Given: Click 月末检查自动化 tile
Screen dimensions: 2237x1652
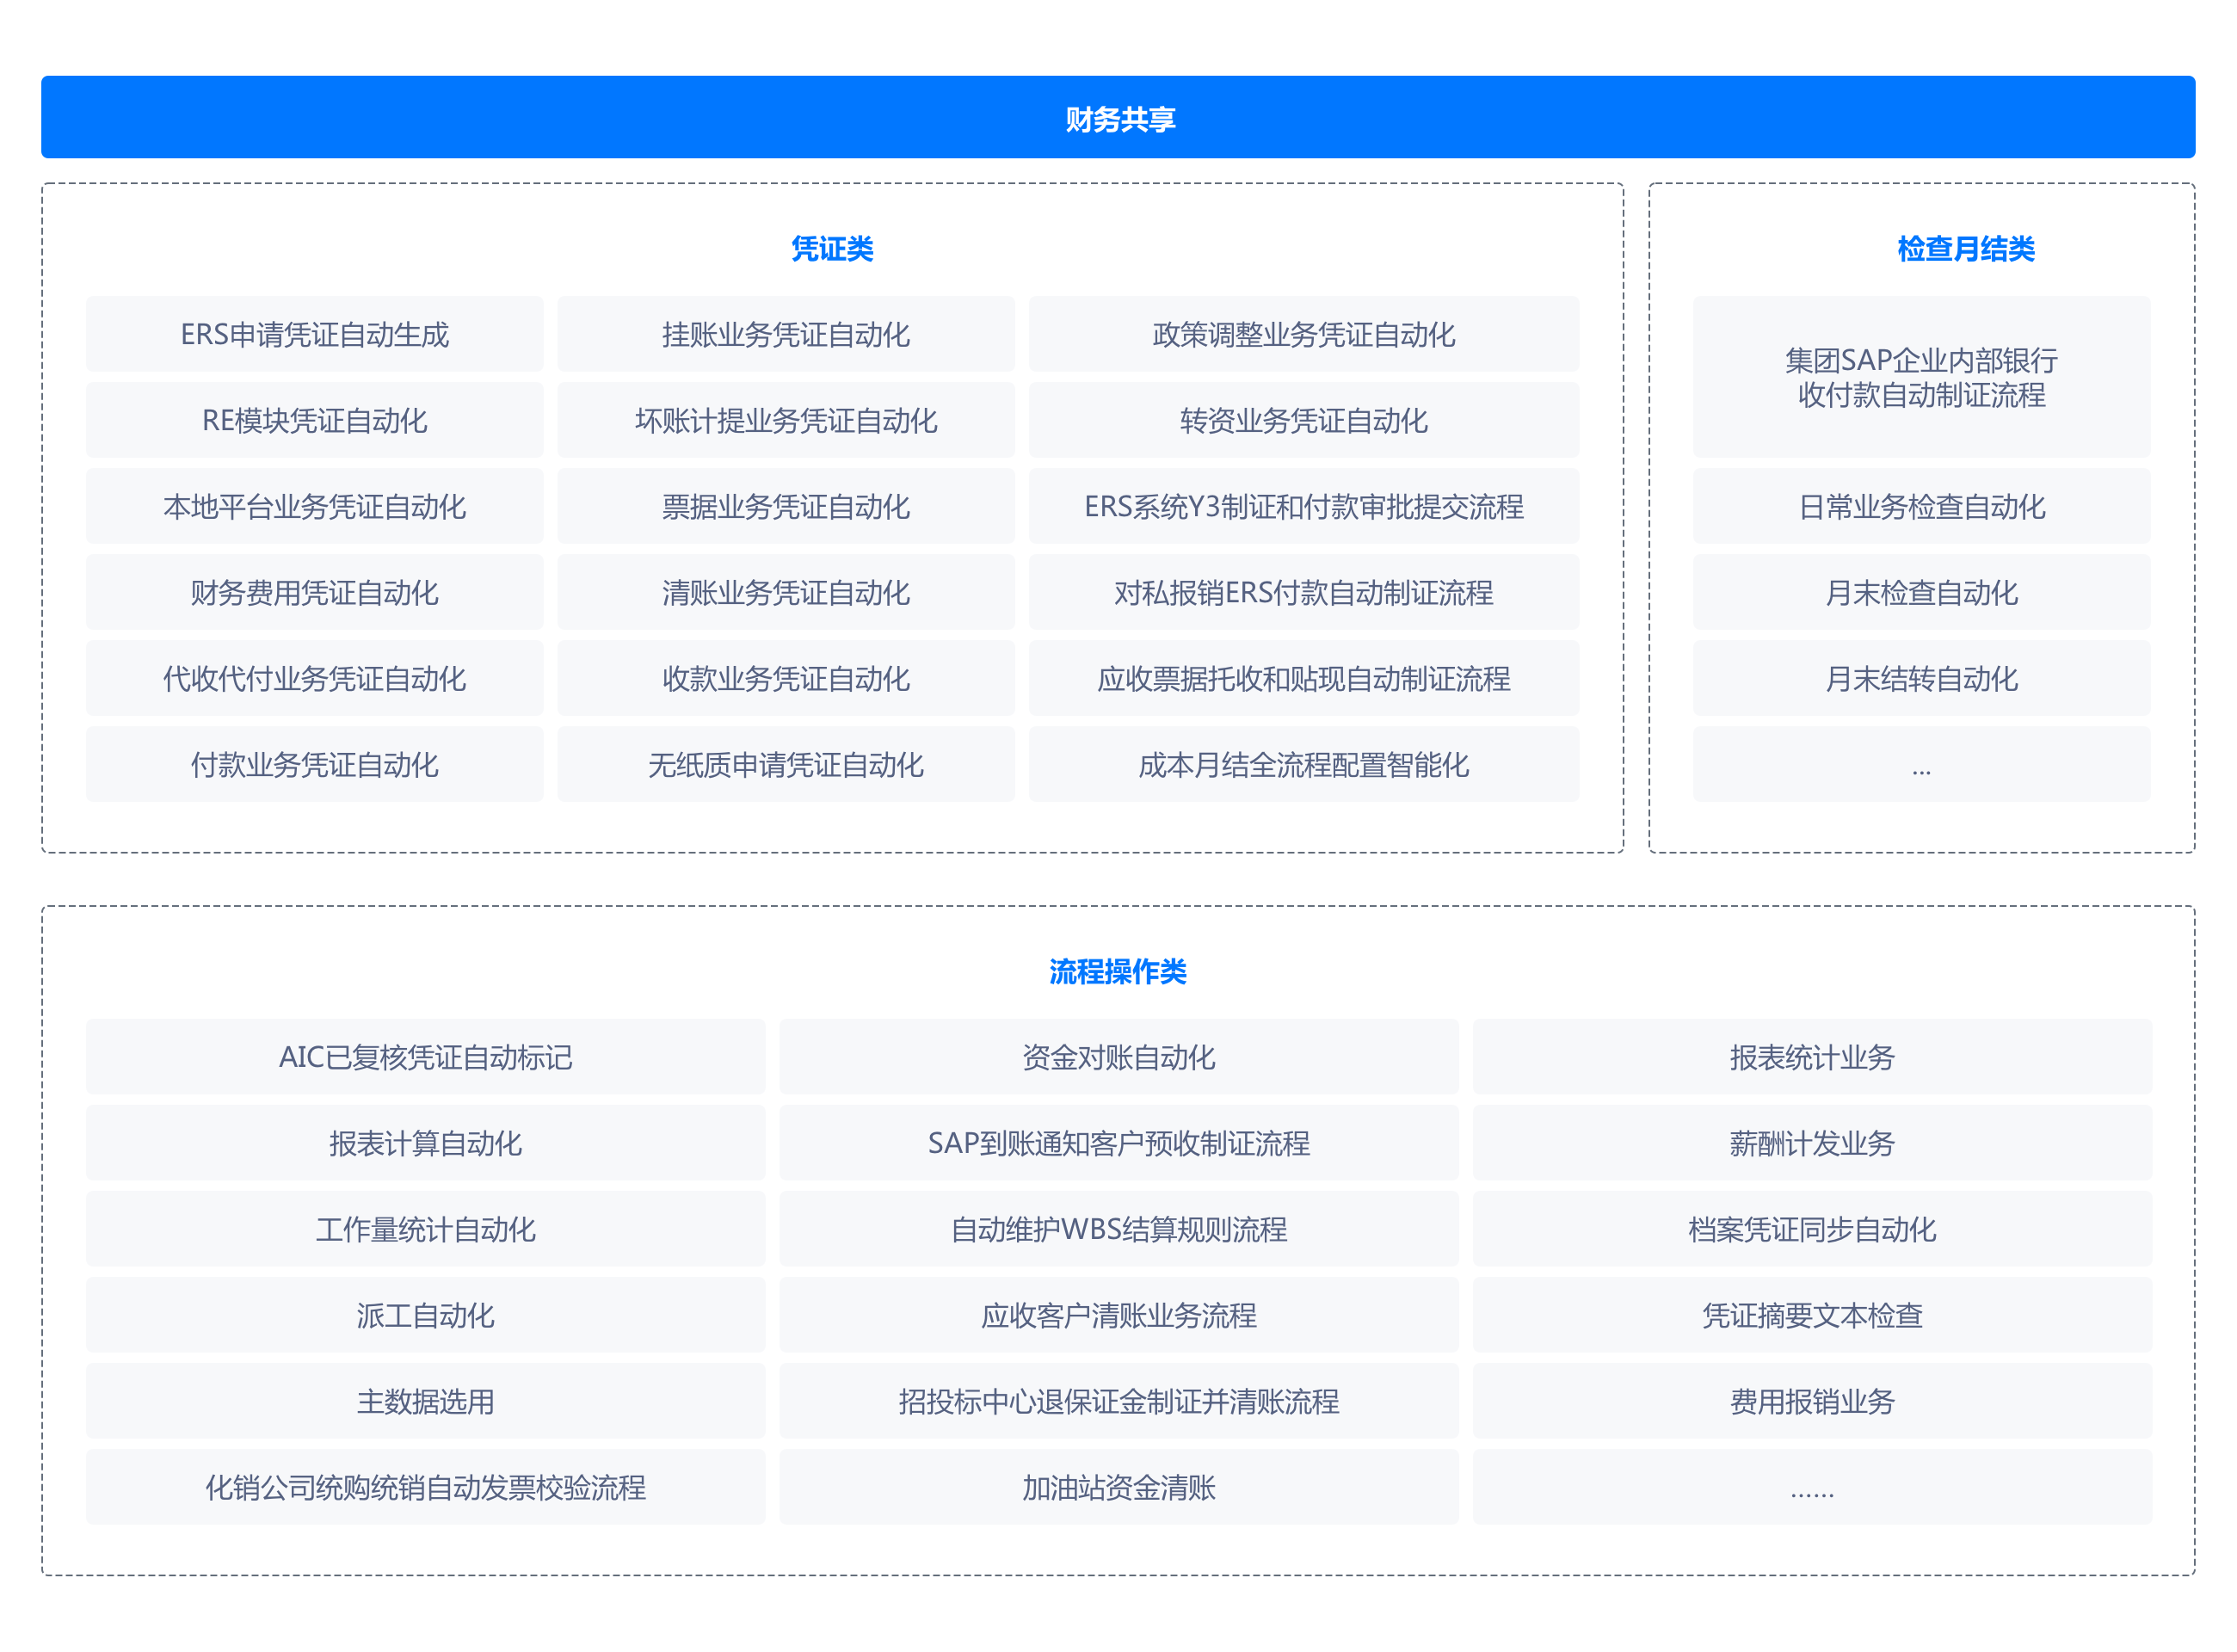Looking at the screenshot, I should [1921, 592].
